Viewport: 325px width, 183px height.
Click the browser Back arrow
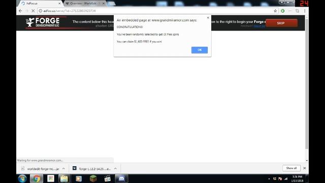pos(20,11)
